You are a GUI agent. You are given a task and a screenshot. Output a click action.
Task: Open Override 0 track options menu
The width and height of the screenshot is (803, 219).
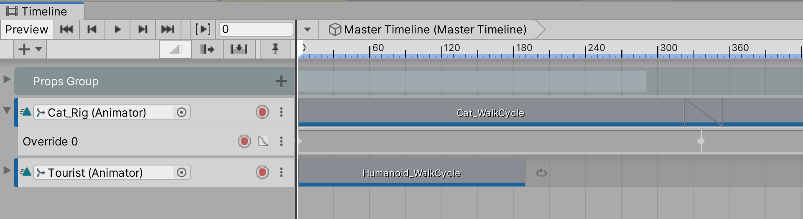pos(281,141)
